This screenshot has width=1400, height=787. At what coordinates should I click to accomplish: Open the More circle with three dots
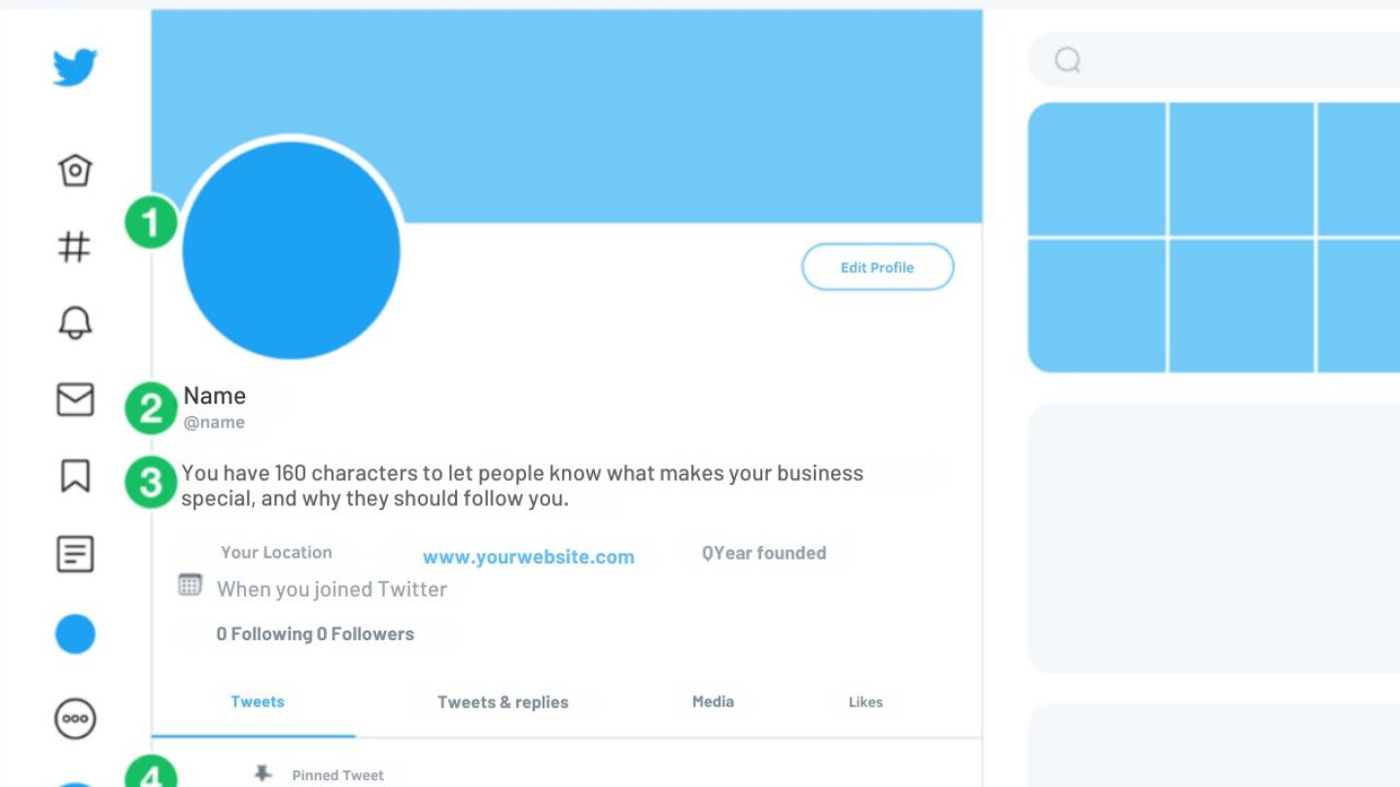(x=75, y=719)
